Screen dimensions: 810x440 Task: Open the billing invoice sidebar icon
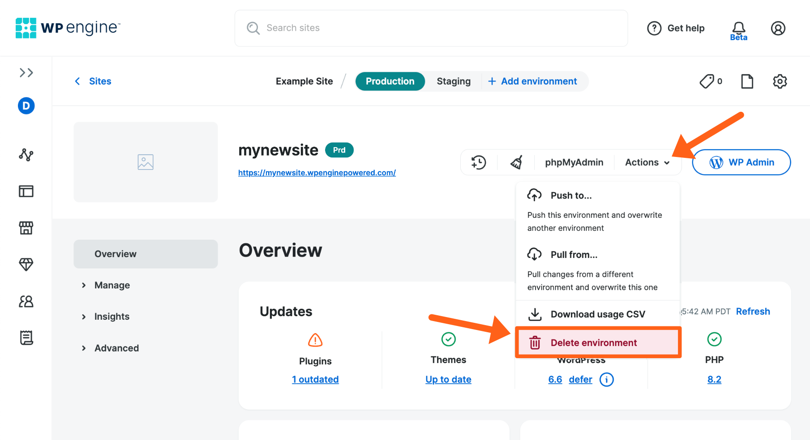coord(26,338)
